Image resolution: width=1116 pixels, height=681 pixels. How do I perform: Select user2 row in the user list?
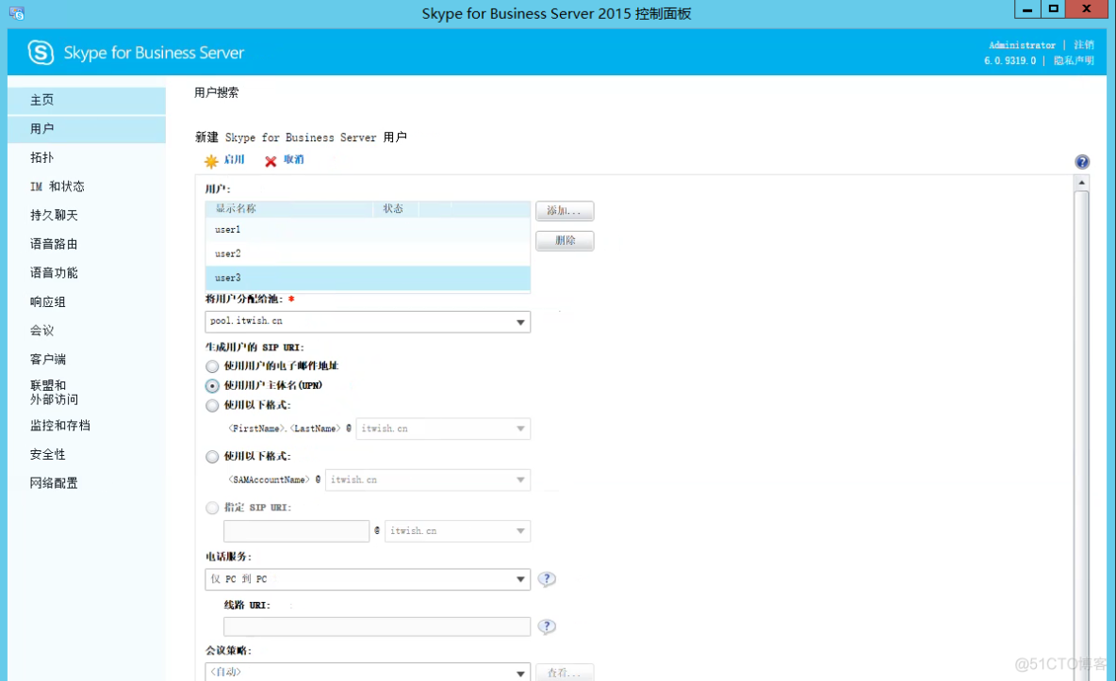coord(368,254)
